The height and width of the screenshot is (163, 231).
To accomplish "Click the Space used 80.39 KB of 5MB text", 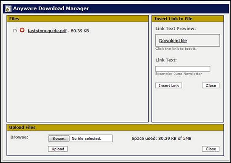I will coord(161,139).
